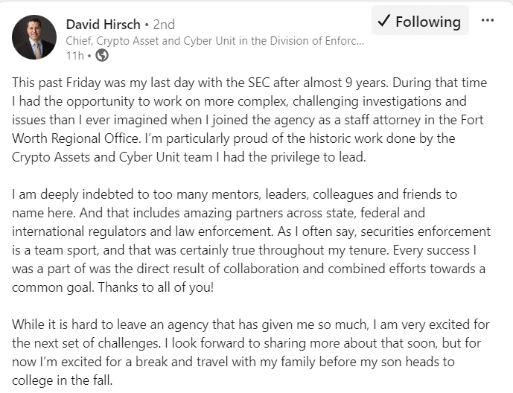Screen dimensions: 513x393
Task: Click the Chief, Crypto Asset headline text
Action: pos(214,41)
